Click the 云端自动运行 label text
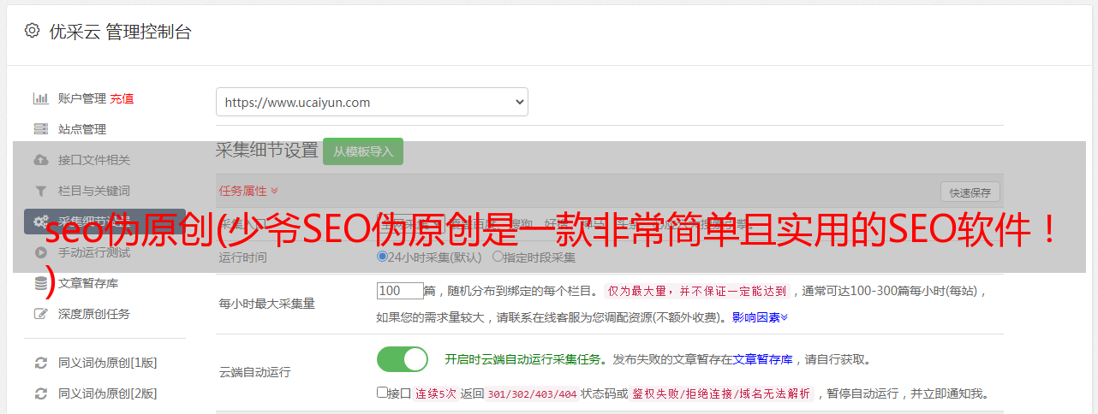The height and width of the screenshot is (414, 1098). 254,373
